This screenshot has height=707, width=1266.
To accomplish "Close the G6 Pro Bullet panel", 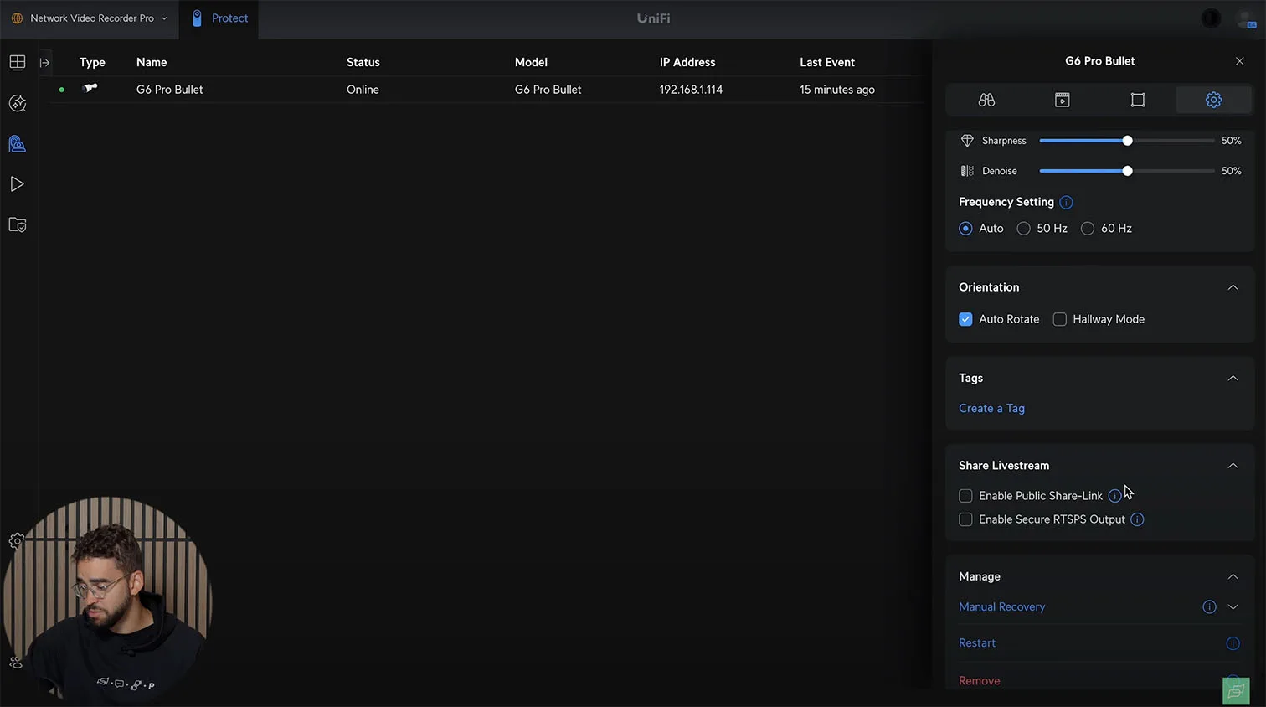I will (1240, 61).
